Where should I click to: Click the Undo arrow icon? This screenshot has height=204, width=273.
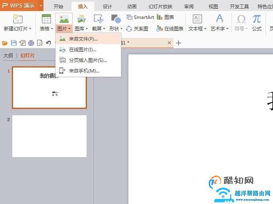[49, 43]
